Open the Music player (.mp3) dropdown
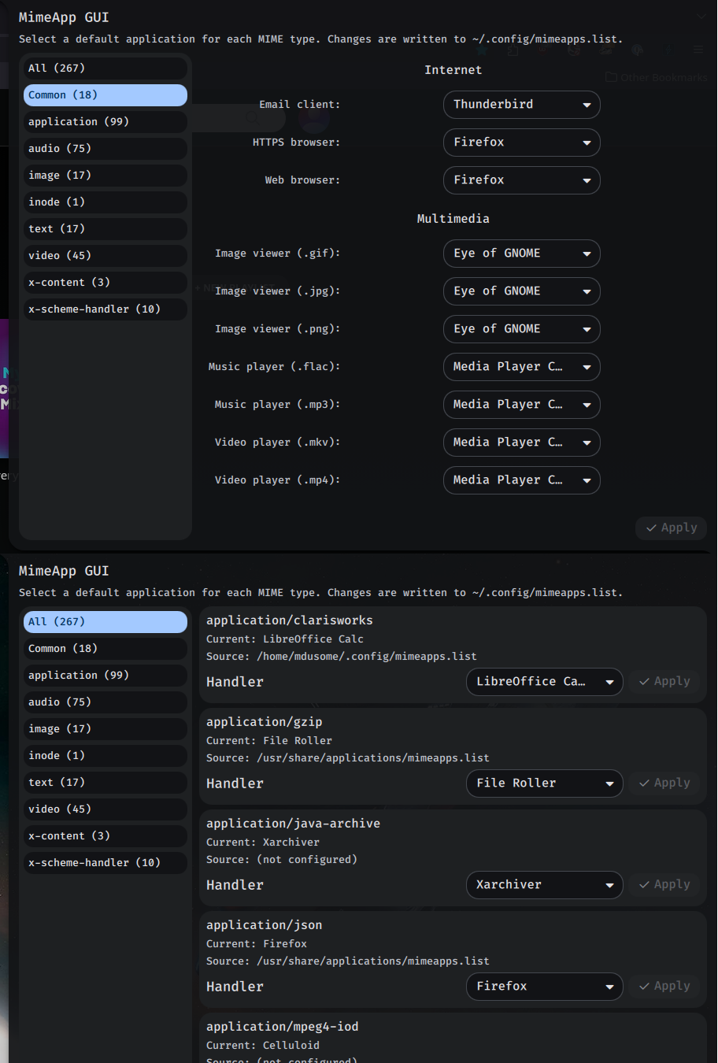Image resolution: width=718 pixels, height=1063 pixels. tap(521, 405)
